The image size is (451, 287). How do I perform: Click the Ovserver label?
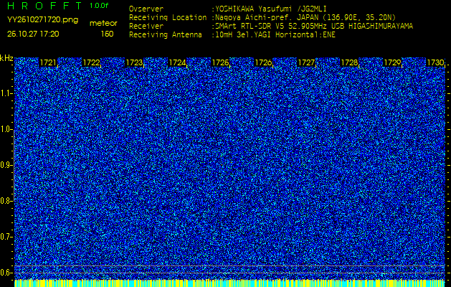point(146,9)
